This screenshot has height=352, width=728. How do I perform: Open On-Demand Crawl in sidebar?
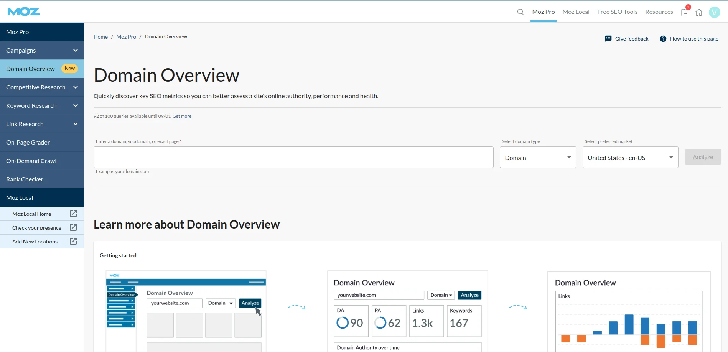point(42,161)
